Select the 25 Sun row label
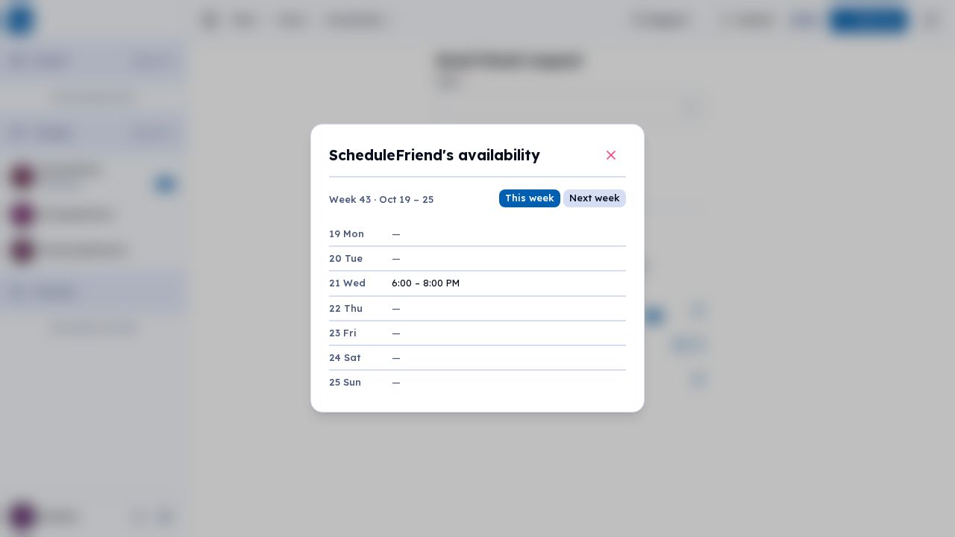 pyautogui.click(x=345, y=383)
